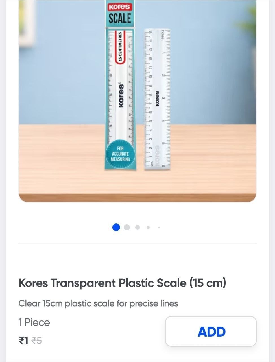The width and height of the screenshot is (275, 362).
Task: Jump to the third carousel dot
Action: (x=137, y=227)
